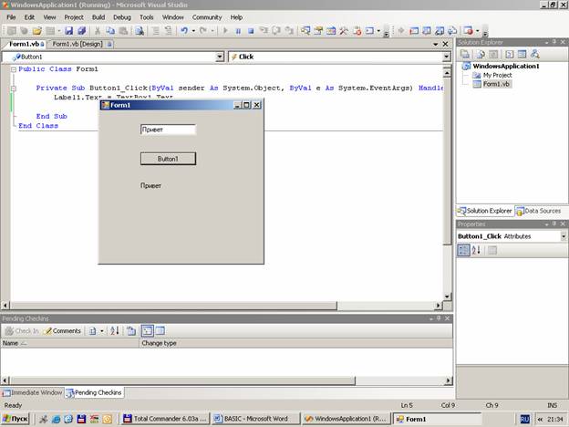Switch to Total Commander on the taskbar

point(166,419)
